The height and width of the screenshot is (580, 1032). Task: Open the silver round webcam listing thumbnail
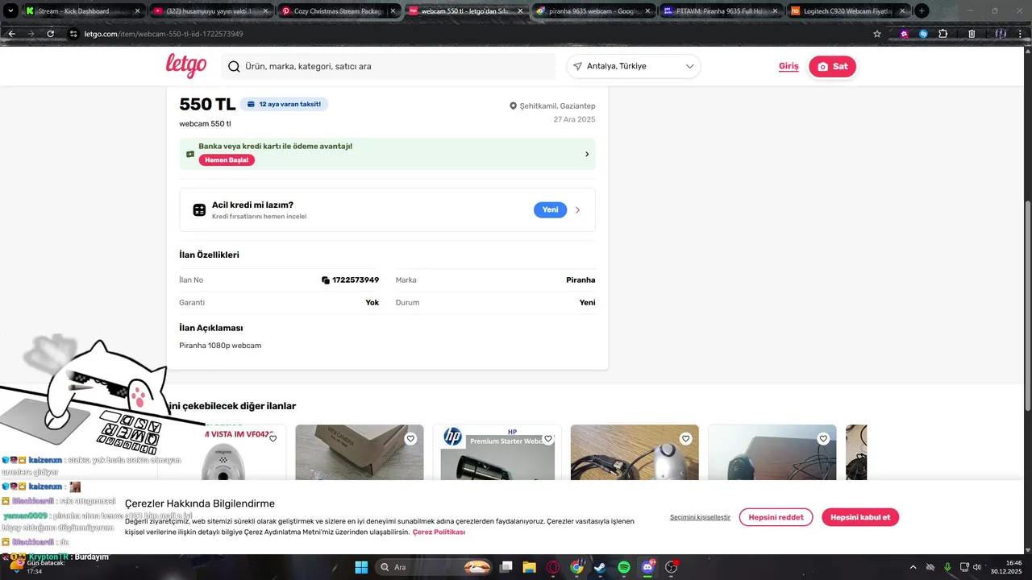click(635, 453)
